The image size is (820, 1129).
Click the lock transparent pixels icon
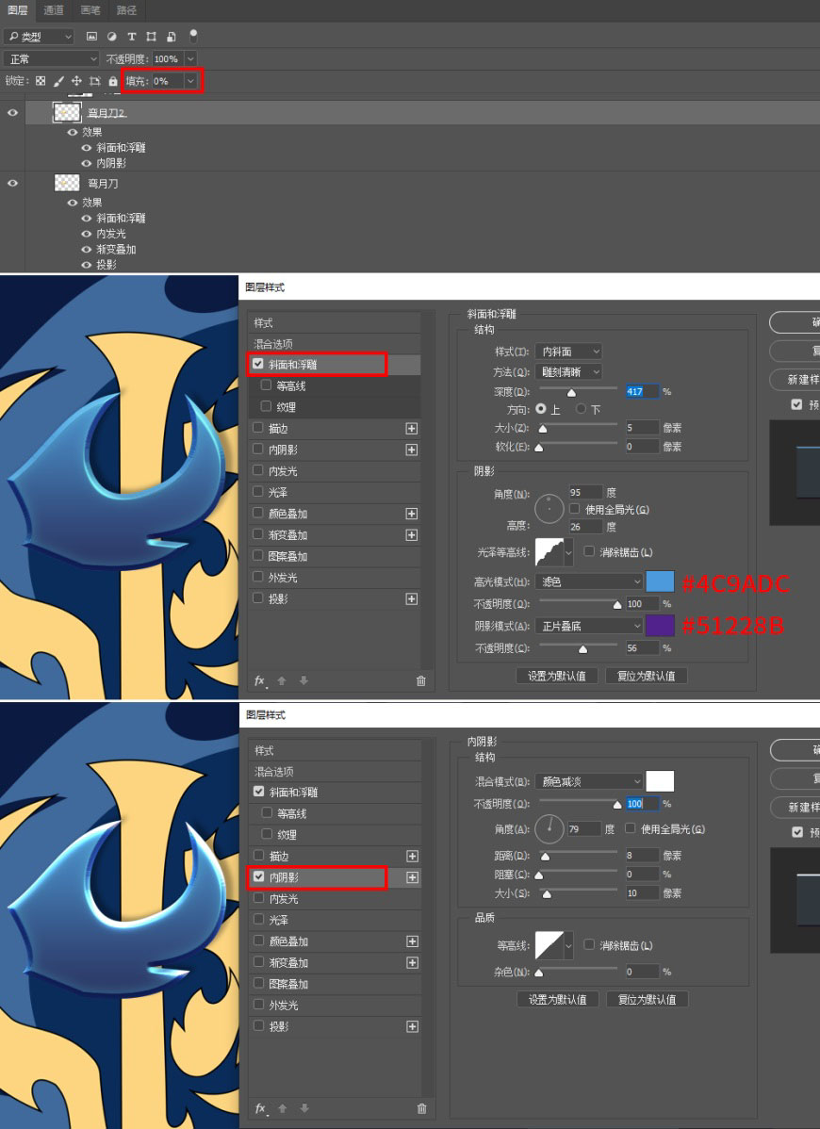tap(41, 81)
